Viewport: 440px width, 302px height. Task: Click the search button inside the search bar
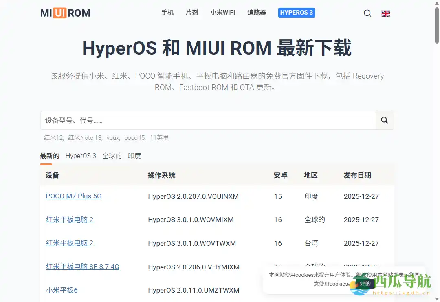(384, 120)
